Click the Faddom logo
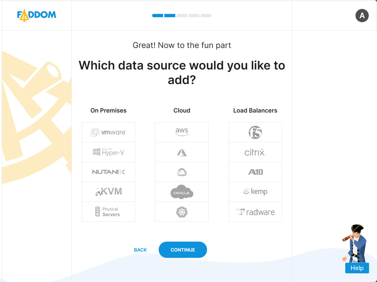The height and width of the screenshot is (282, 377). click(37, 15)
